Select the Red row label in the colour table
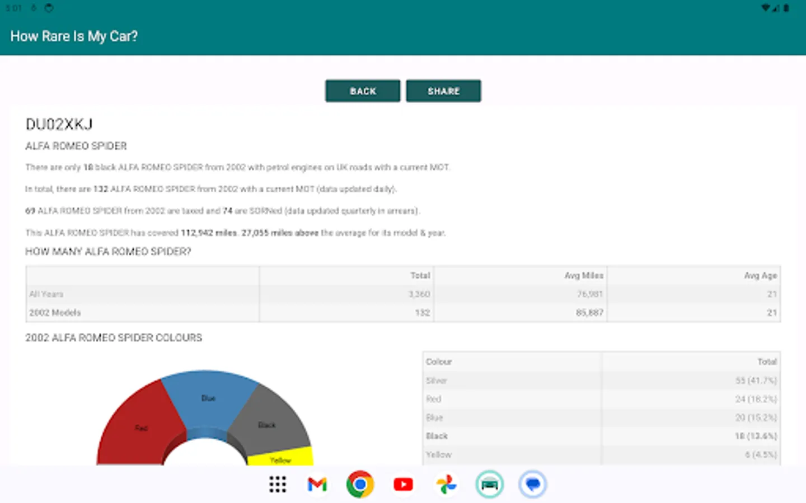 [x=434, y=399]
